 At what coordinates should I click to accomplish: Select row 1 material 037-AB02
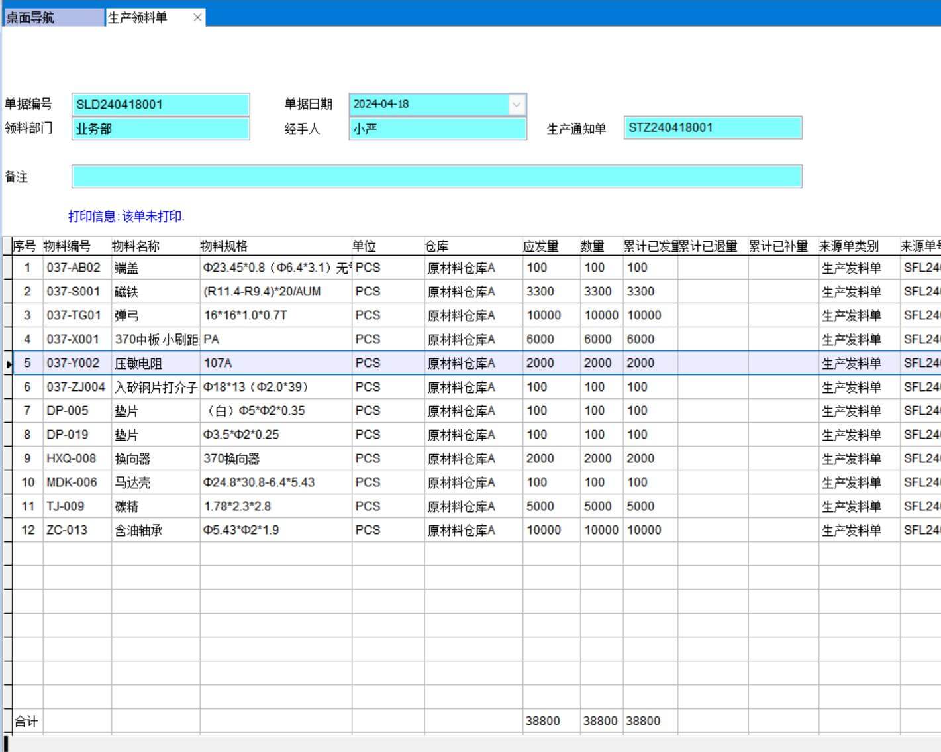point(74,268)
